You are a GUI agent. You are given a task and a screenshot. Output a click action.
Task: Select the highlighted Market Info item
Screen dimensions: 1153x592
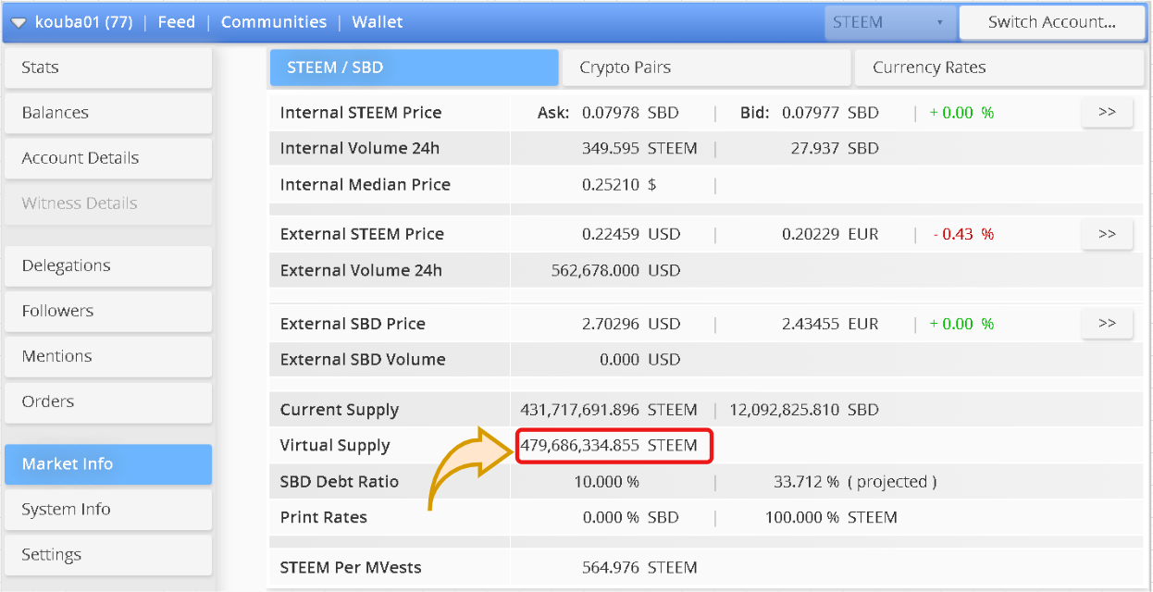point(108,464)
